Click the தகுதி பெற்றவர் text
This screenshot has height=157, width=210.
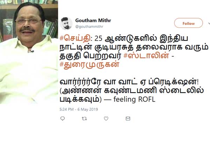coord(90,56)
